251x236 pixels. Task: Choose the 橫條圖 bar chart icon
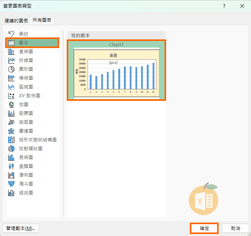tap(11, 78)
